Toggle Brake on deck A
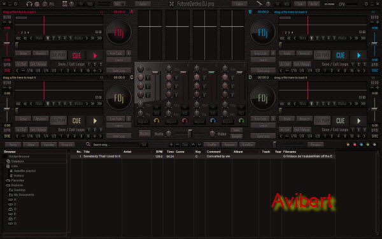 point(23,53)
